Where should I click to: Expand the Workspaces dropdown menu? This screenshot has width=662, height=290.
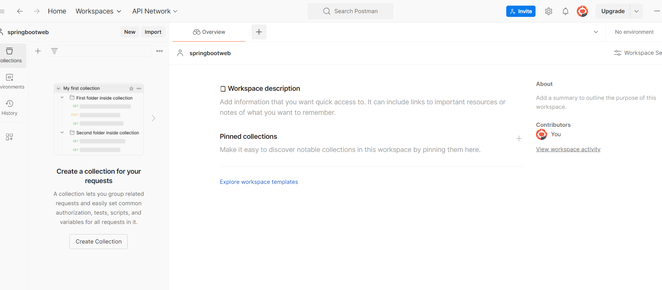(x=98, y=11)
